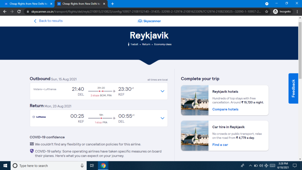Open the People icon in system tray
This screenshot has width=302, height=170.
coord(242,166)
